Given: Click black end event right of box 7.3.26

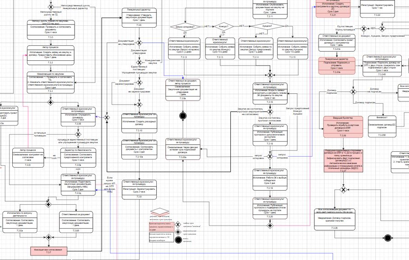Looking at the screenshot, I should pyautogui.click(x=388, y=238).
